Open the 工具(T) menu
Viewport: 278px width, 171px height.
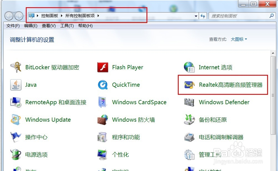pos(67,26)
